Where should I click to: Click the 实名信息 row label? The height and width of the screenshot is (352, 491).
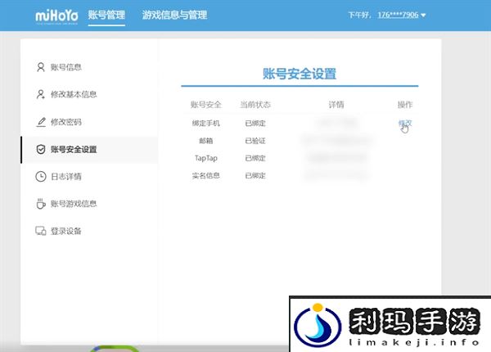click(x=205, y=176)
